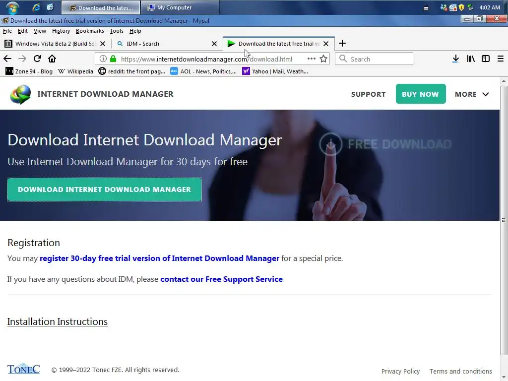Reload the current page
This screenshot has height=381, width=508.
click(x=37, y=59)
